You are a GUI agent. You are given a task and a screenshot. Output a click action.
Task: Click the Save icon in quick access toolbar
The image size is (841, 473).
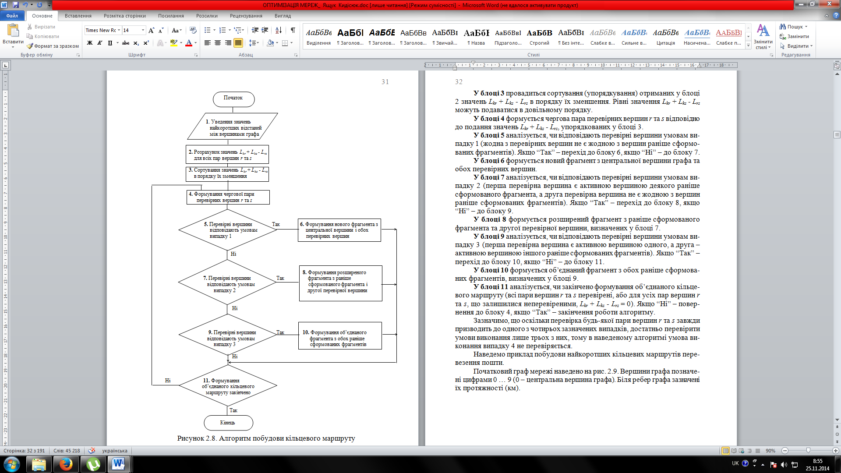(16, 5)
